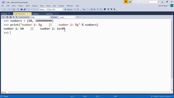Click the Next history down arrow
174x98 pixels.
tap(17, 17)
